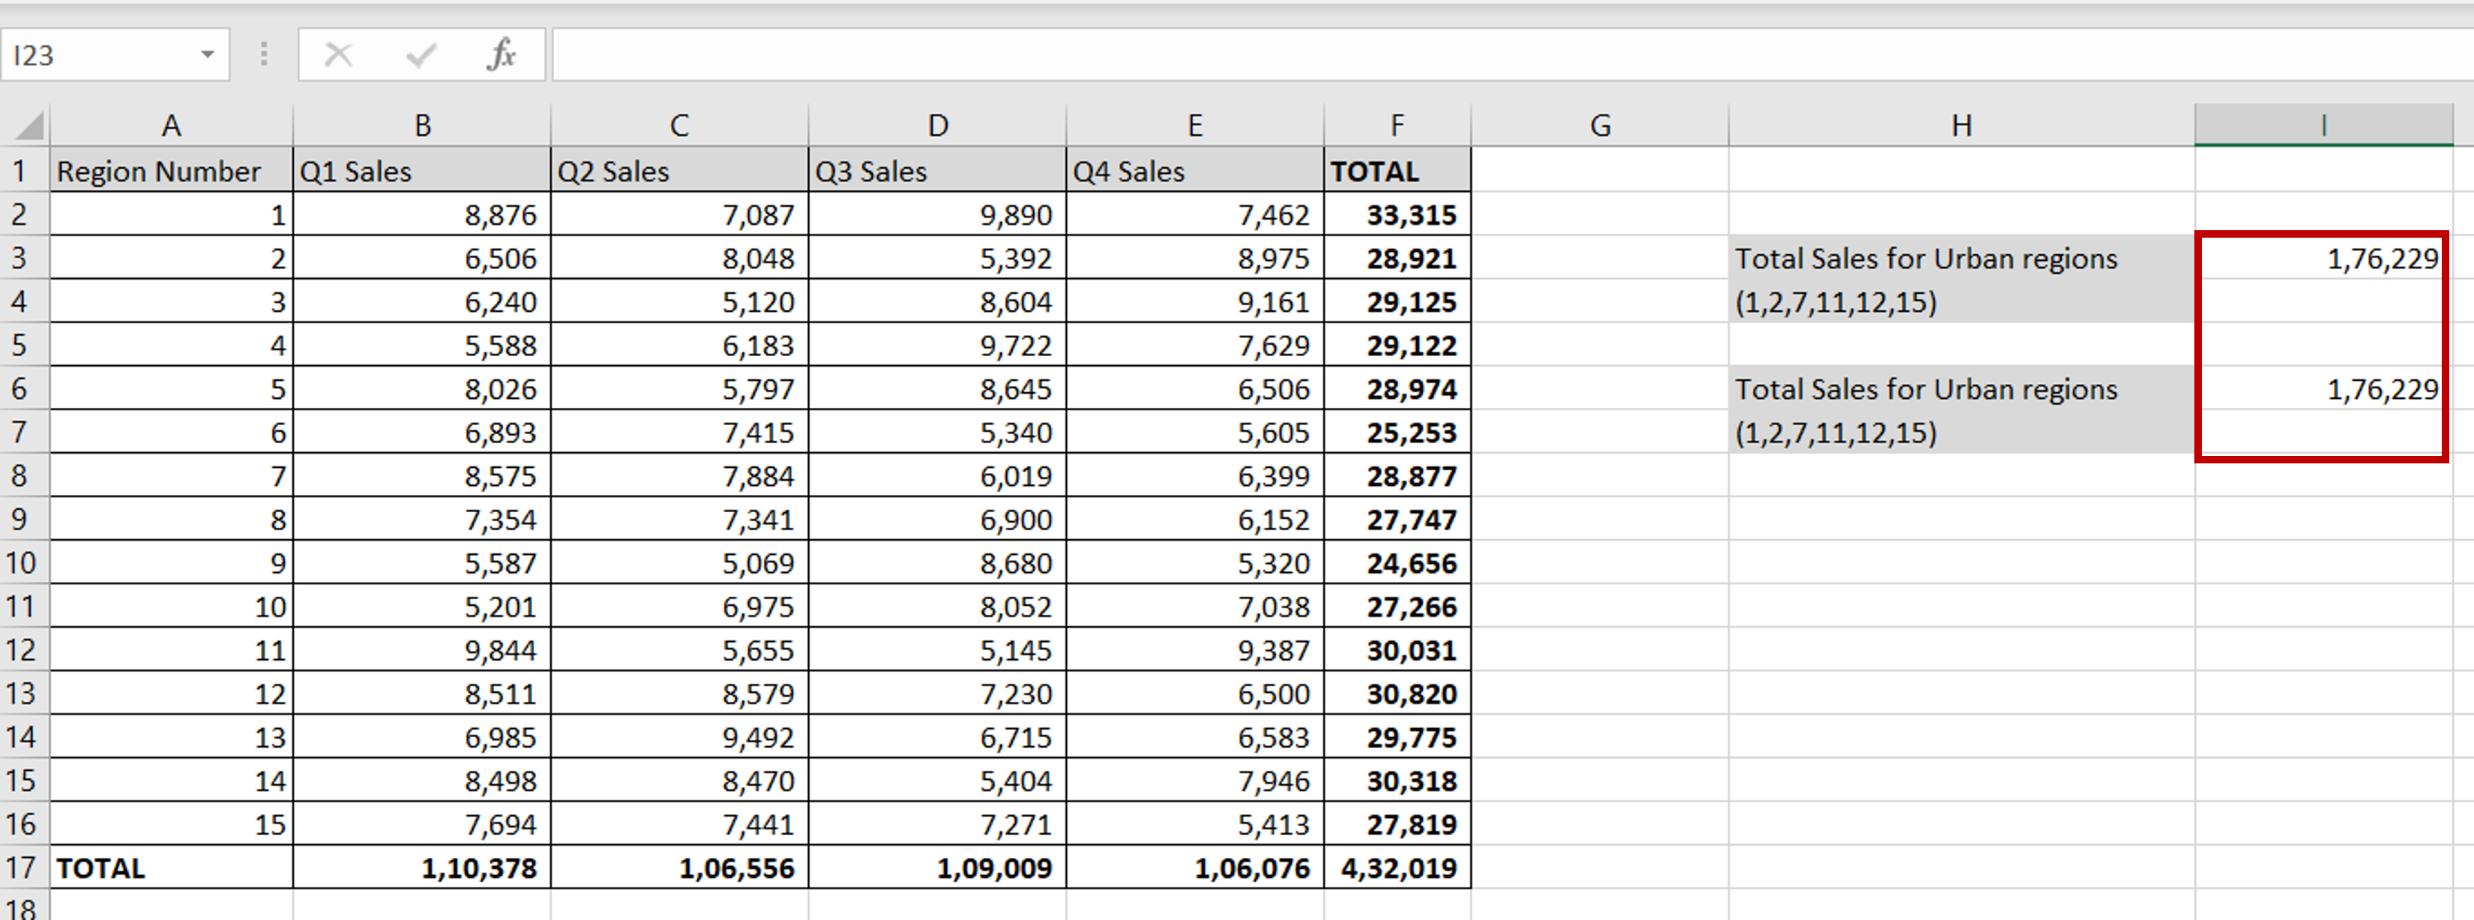
Task: Select the Q1 Sales header cell
Action: (x=423, y=170)
